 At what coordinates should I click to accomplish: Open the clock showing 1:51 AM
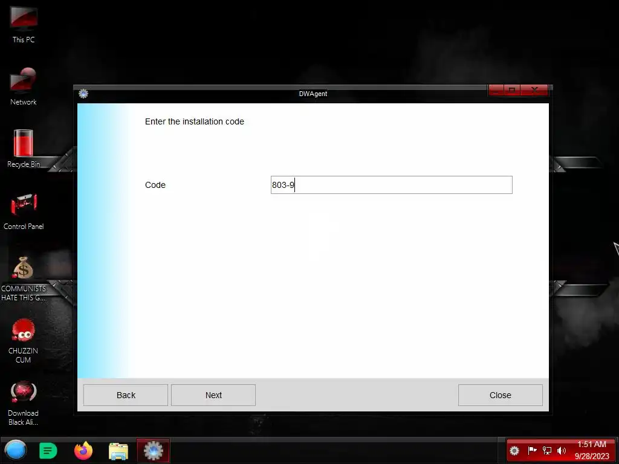tap(591, 444)
